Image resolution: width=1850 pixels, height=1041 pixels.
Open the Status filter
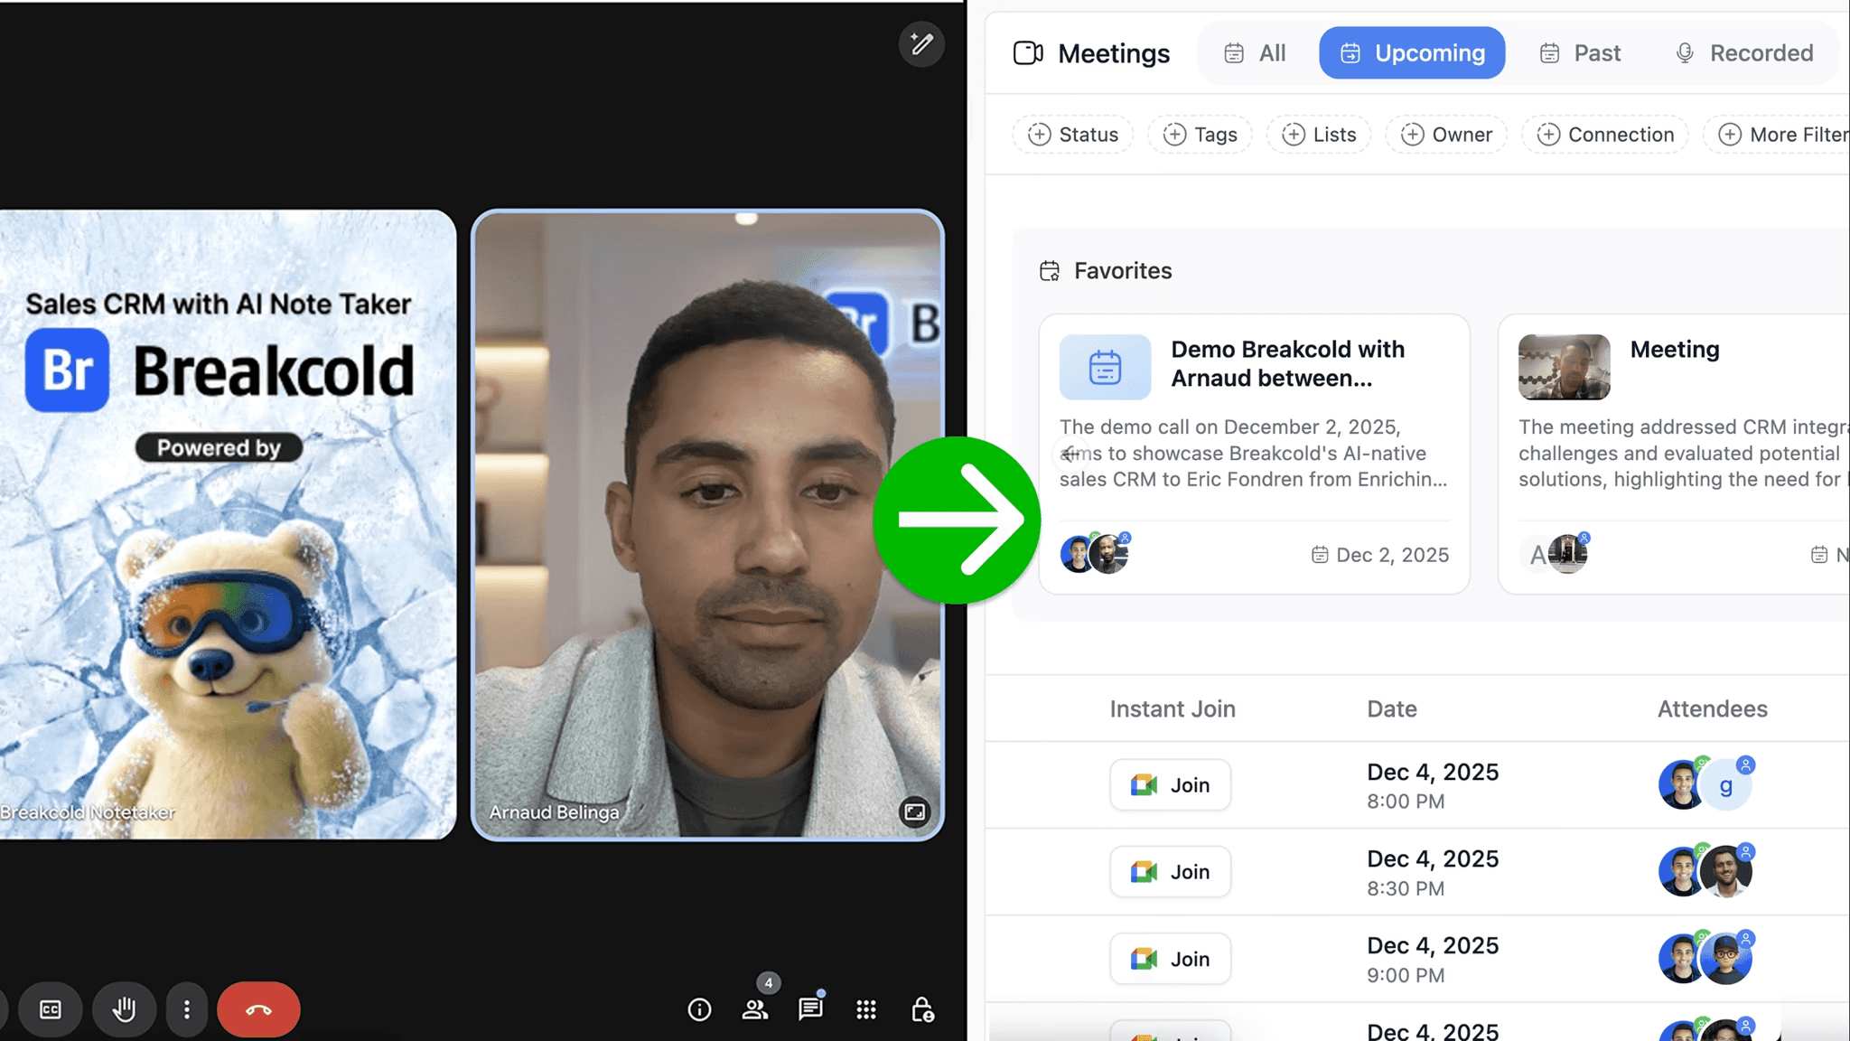[x=1073, y=134]
